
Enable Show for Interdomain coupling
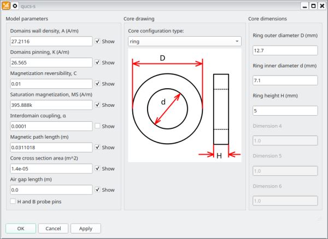click(97, 126)
